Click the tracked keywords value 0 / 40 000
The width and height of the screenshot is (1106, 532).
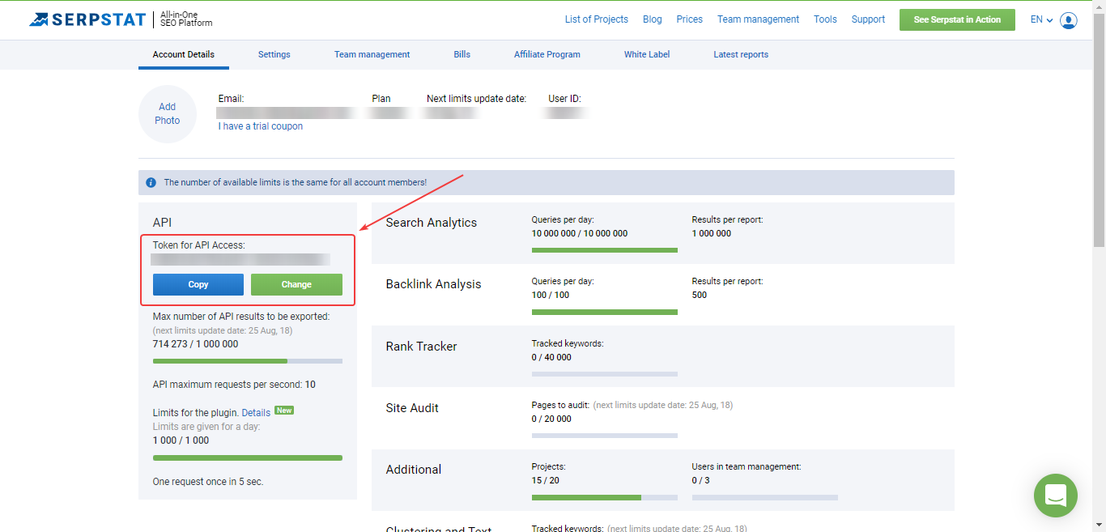click(551, 357)
